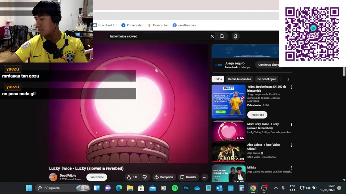Open OBS Studio from the taskbar
The width and height of the screenshot is (346, 194).
264,188
